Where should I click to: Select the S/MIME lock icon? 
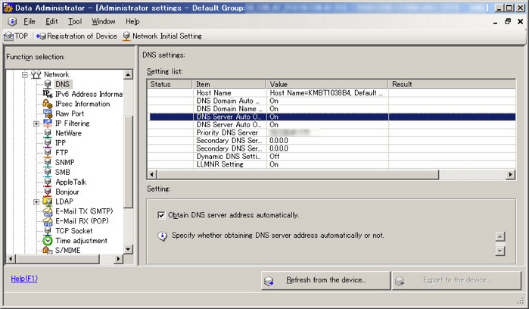[48, 250]
